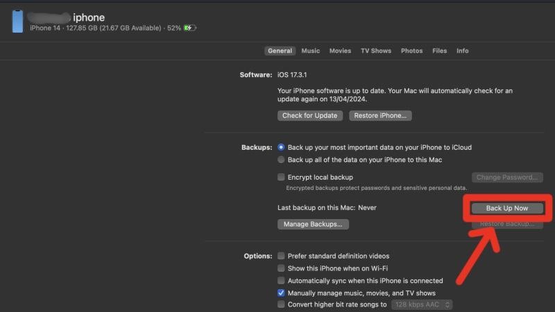This screenshot has width=555, height=312.
Task: Click the Back Up Now button
Action: [507, 209]
